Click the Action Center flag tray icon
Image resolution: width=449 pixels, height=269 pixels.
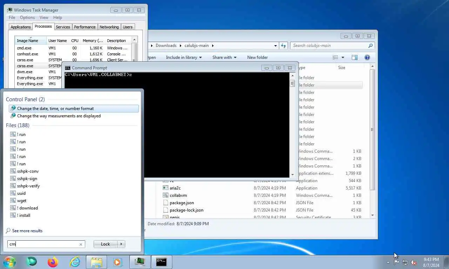(x=396, y=262)
